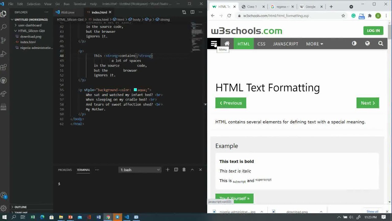The image size is (392, 221).
Task: Close the terminal panel
Action: tap(201, 170)
